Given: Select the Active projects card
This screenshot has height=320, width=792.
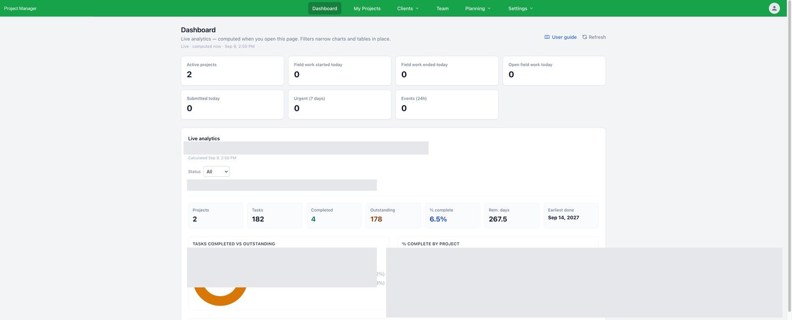Looking at the screenshot, I should [232, 71].
